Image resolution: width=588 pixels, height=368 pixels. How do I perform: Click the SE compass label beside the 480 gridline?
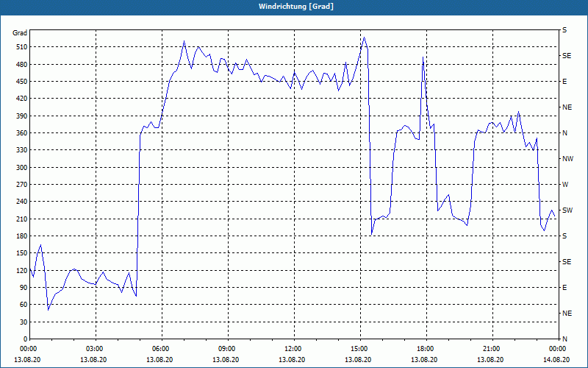(567, 56)
